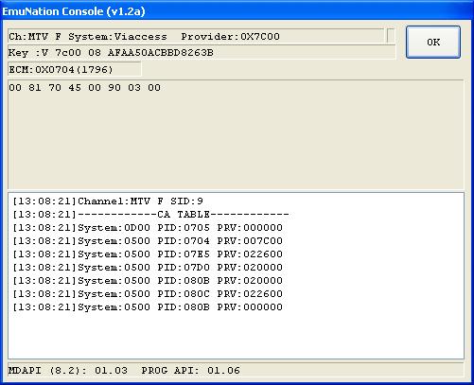474x385 pixels.
Task: Click the ECM:0X0704(1796) field
Action: tap(75, 69)
